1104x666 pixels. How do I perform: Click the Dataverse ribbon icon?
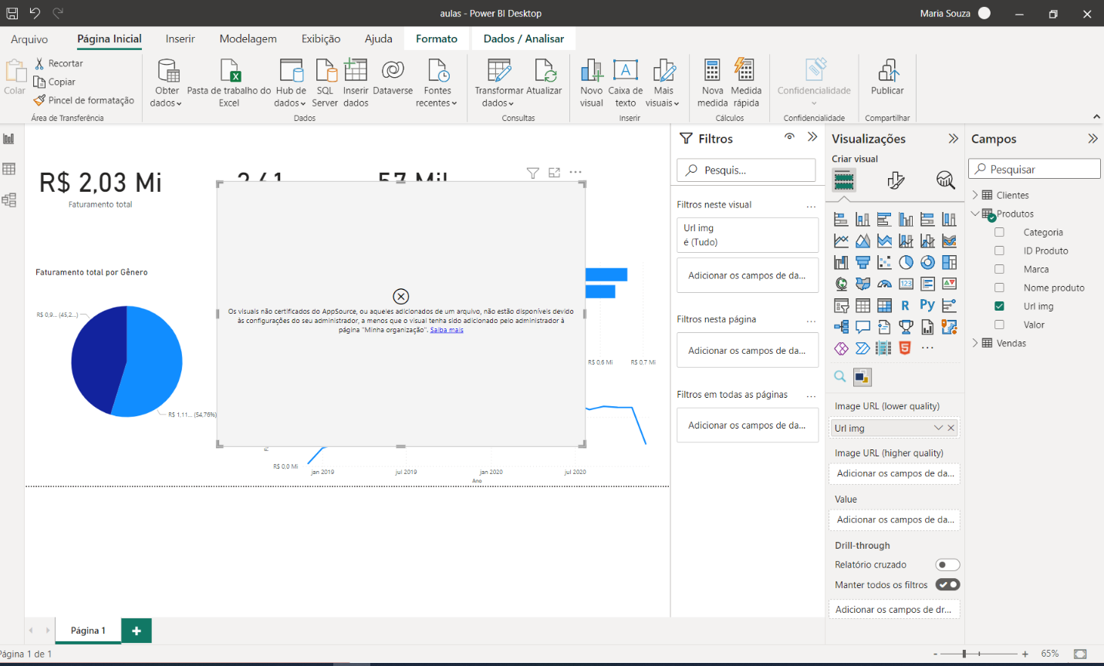click(x=393, y=78)
